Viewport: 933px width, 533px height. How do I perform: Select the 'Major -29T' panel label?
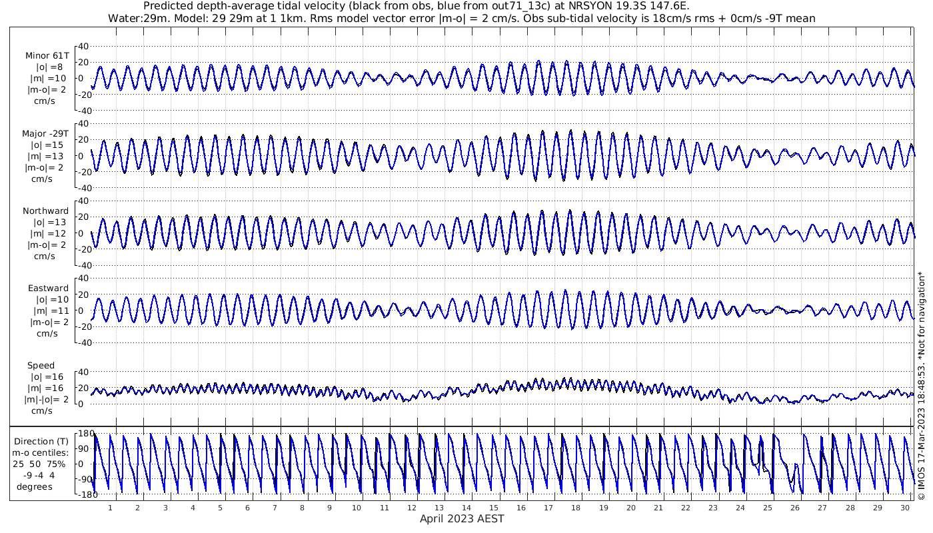(45, 133)
